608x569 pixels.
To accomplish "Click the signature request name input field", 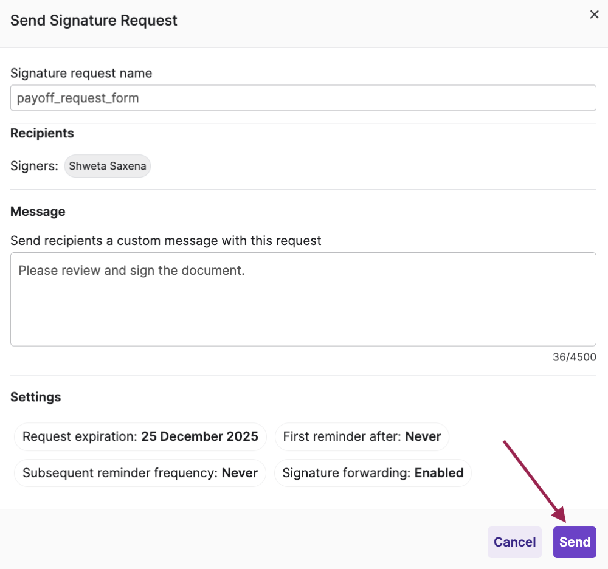I will (x=303, y=98).
